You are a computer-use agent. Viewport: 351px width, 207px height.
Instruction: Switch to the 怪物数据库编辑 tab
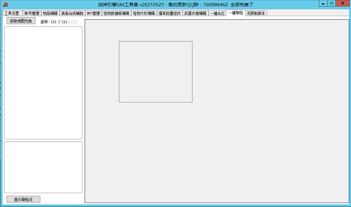[x=116, y=13]
